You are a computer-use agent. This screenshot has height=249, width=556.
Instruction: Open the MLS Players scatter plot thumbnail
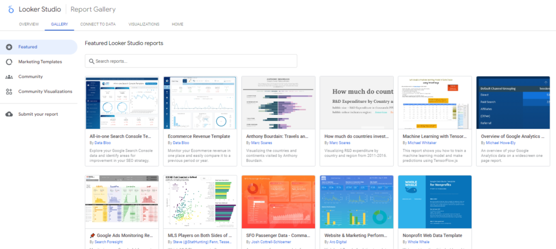[x=200, y=202]
